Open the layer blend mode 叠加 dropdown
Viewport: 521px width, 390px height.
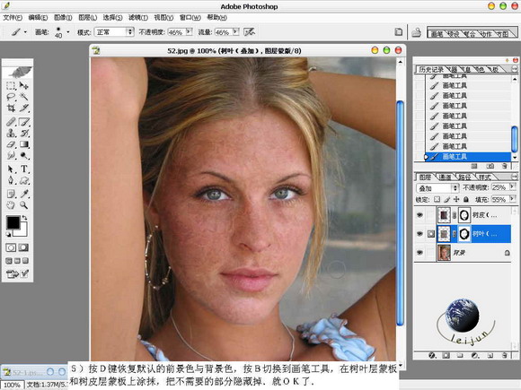(x=437, y=188)
